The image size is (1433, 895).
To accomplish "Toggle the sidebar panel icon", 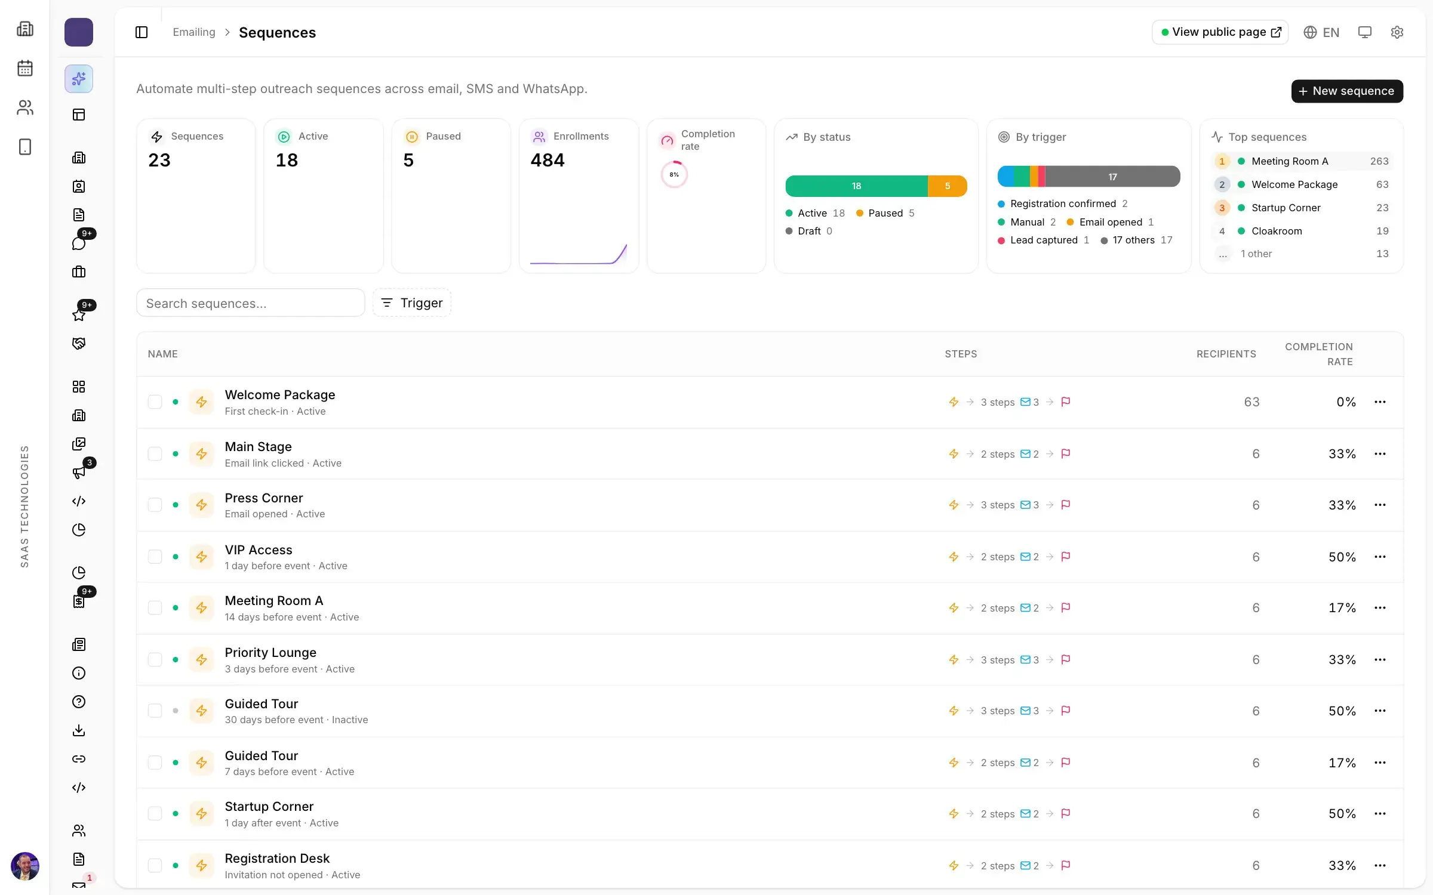I will (142, 32).
